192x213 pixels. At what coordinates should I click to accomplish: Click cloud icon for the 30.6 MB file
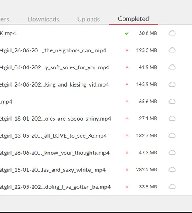click(172, 33)
